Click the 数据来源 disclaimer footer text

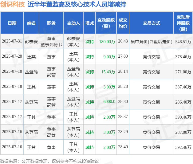[49, 161]
